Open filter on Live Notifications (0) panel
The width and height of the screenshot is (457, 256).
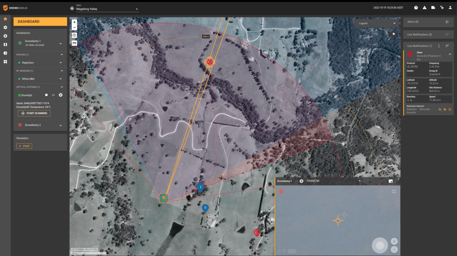(x=447, y=34)
